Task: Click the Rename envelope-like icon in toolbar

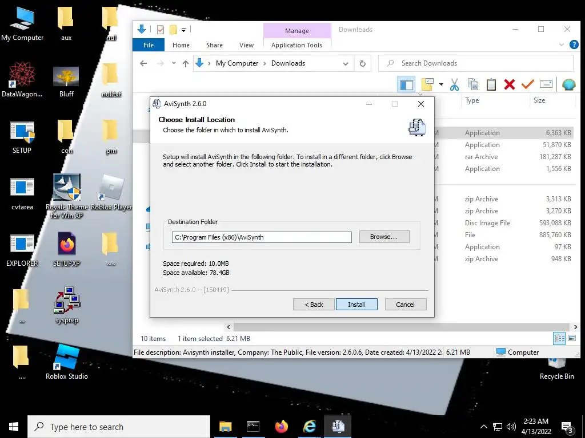Action: click(546, 84)
